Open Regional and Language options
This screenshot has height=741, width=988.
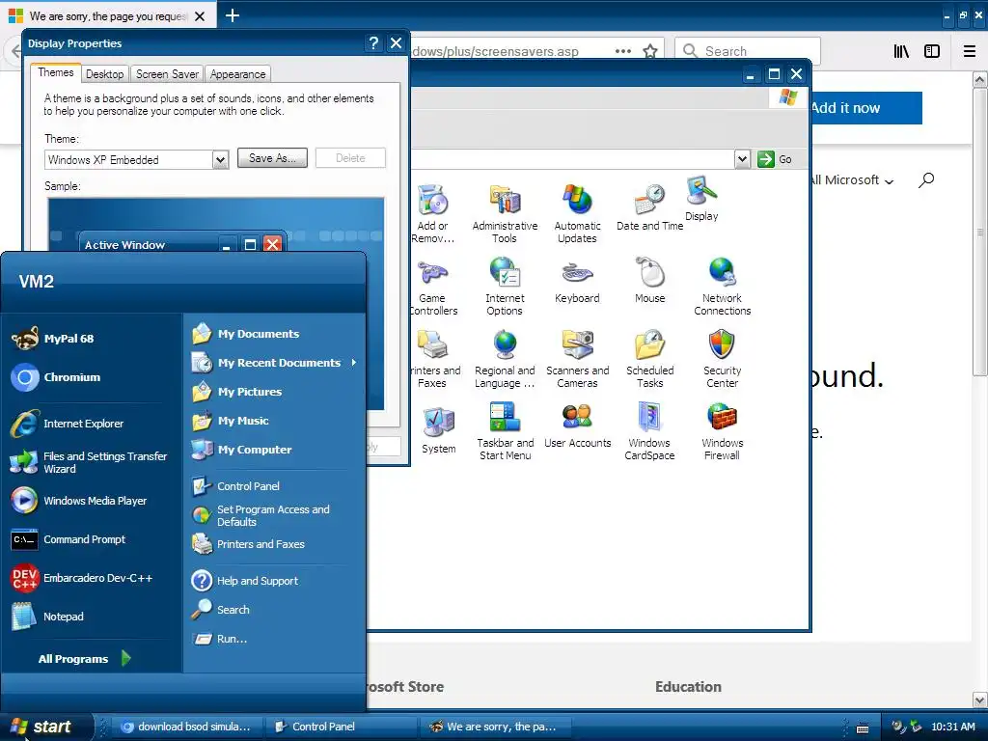[x=505, y=359]
